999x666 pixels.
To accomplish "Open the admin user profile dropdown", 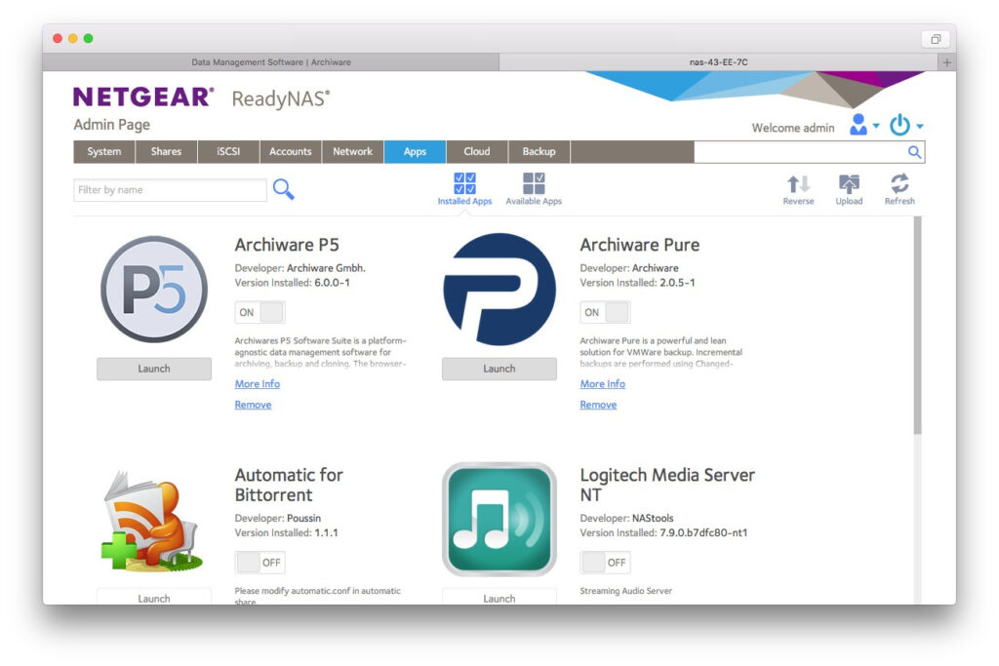I will pos(863,126).
